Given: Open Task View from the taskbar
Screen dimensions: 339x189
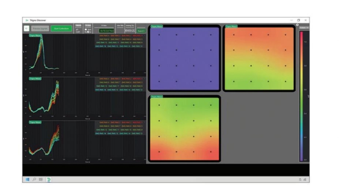Looking at the screenshot, I should (x=41, y=179).
